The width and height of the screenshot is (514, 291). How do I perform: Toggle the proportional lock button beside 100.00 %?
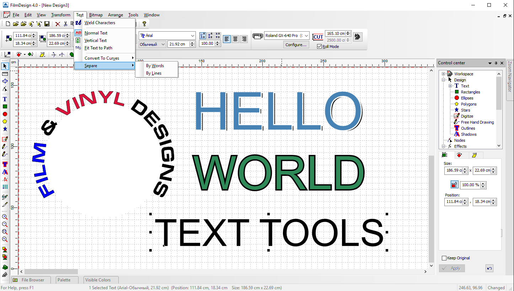point(454,185)
